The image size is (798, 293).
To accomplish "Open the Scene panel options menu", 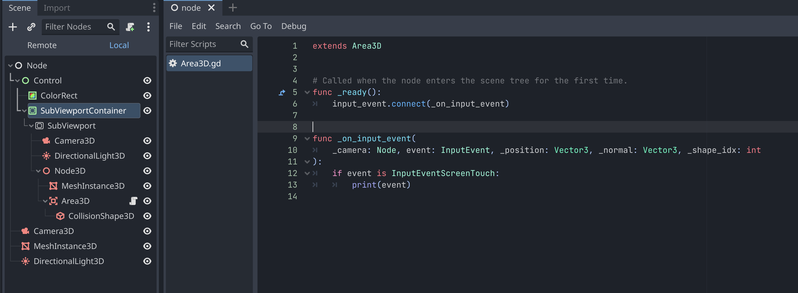I will [x=148, y=27].
